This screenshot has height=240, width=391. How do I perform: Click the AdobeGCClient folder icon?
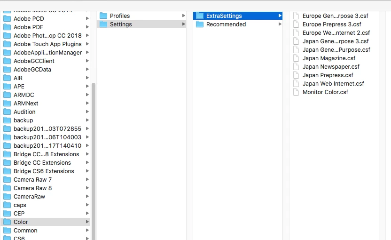pyautogui.click(x=7, y=61)
